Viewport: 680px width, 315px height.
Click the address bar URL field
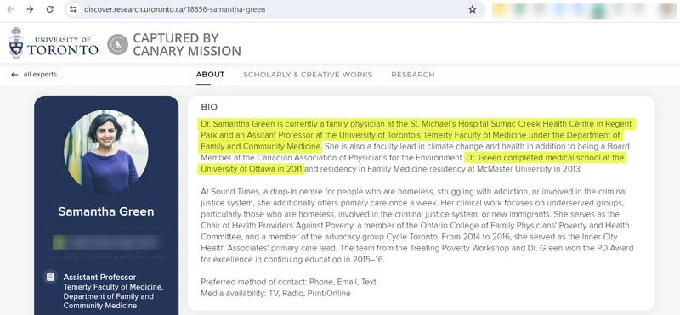[175, 9]
